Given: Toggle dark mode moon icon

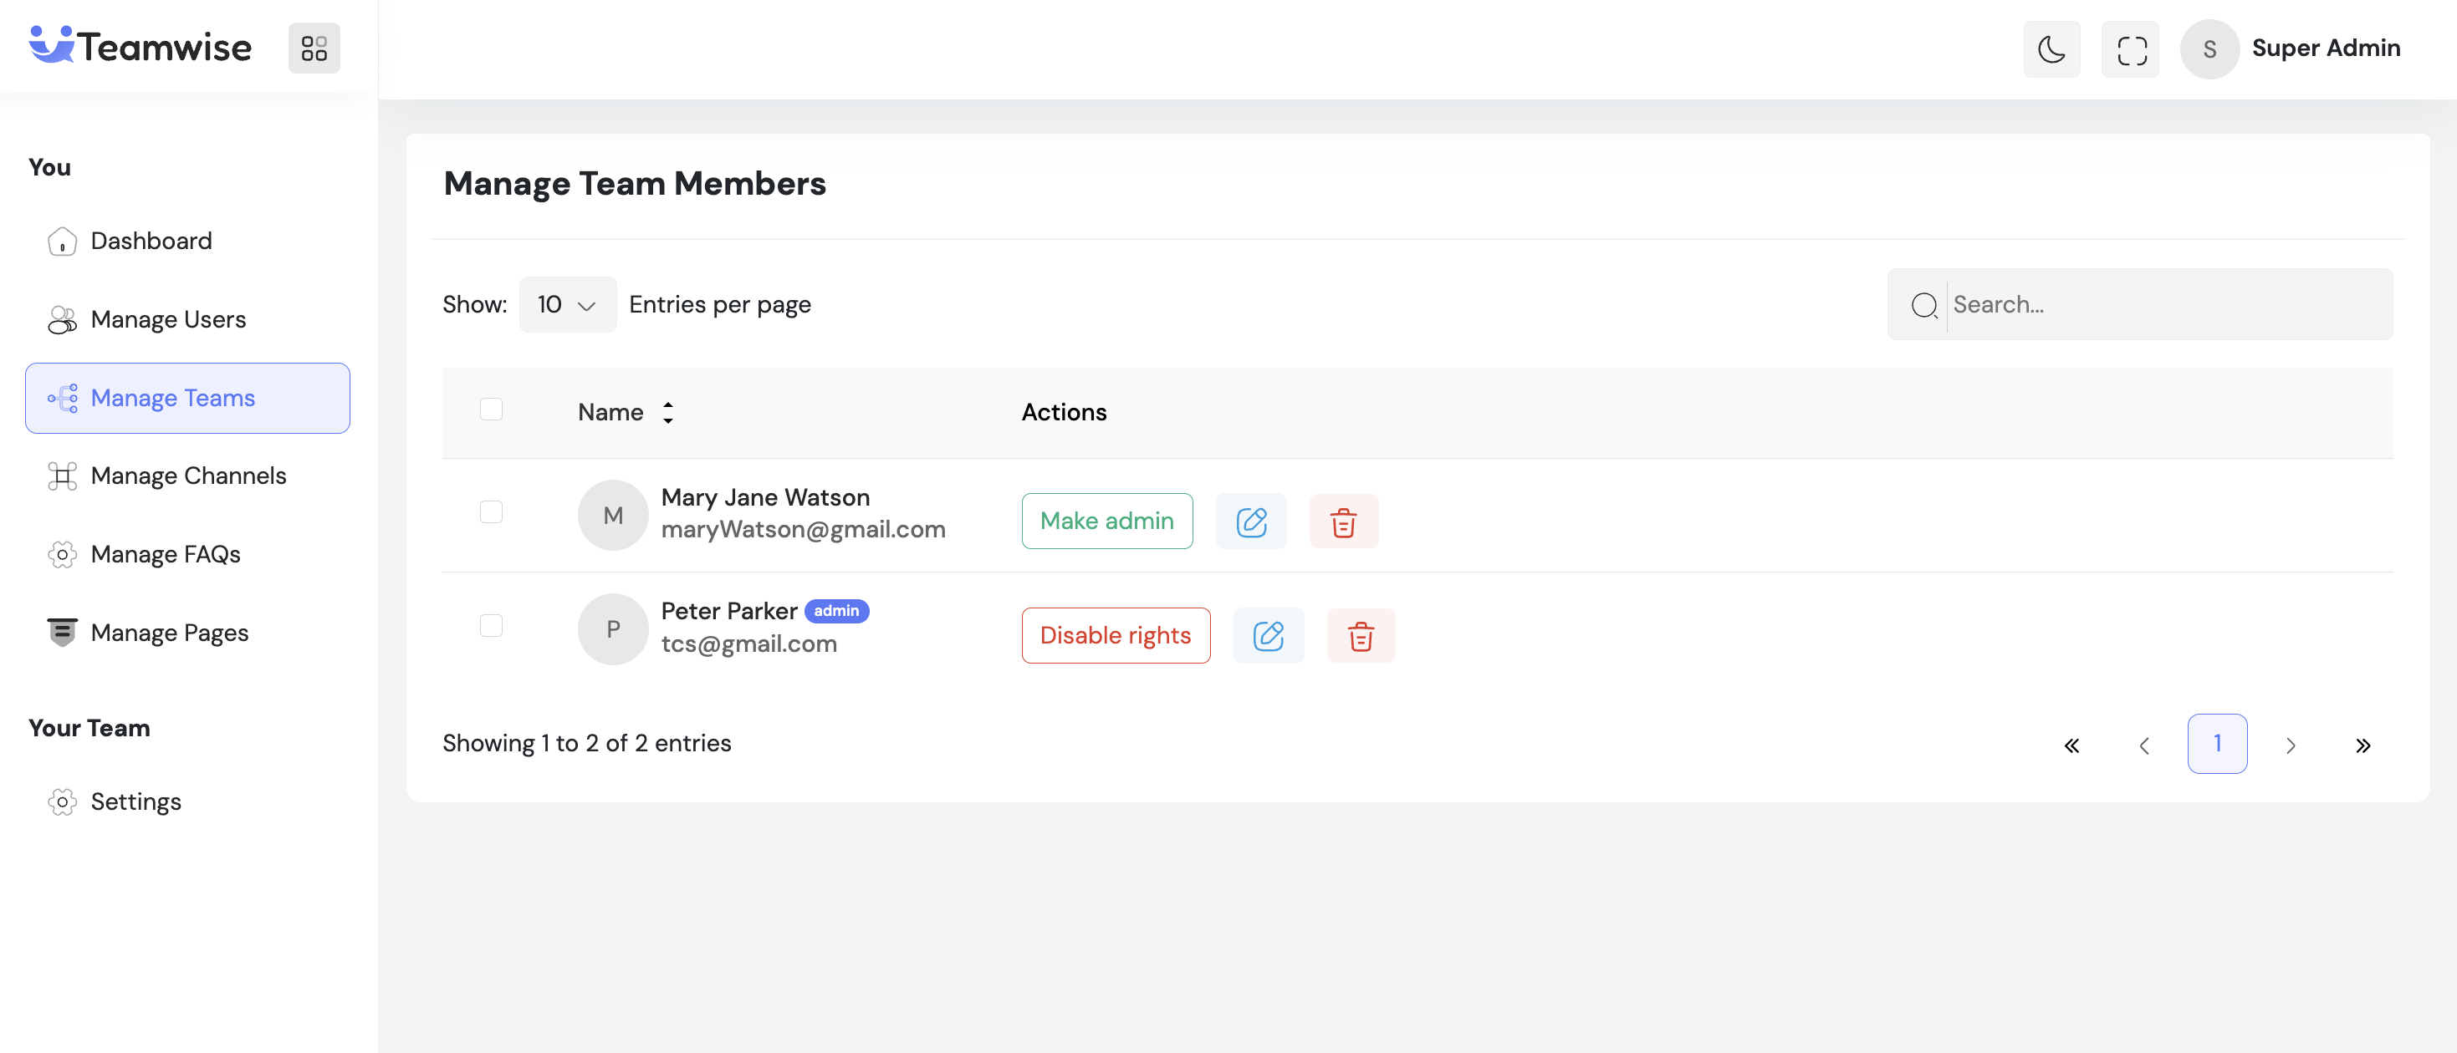Looking at the screenshot, I should 2051,49.
